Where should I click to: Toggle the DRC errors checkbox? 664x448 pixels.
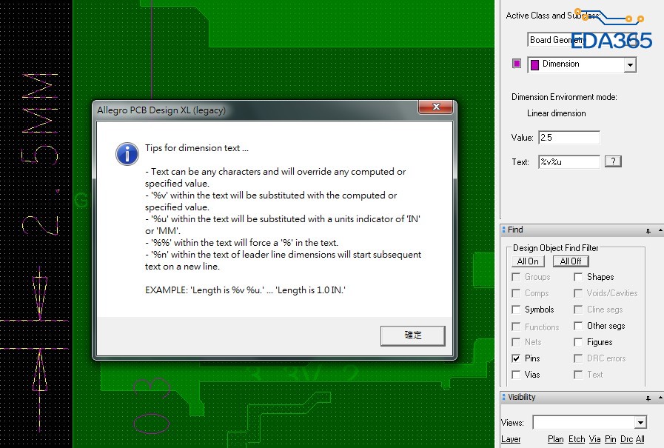point(578,358)
